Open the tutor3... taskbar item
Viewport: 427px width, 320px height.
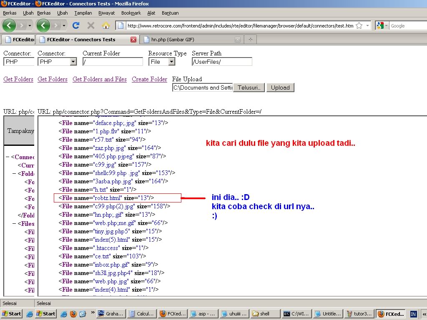click(359, 314)
